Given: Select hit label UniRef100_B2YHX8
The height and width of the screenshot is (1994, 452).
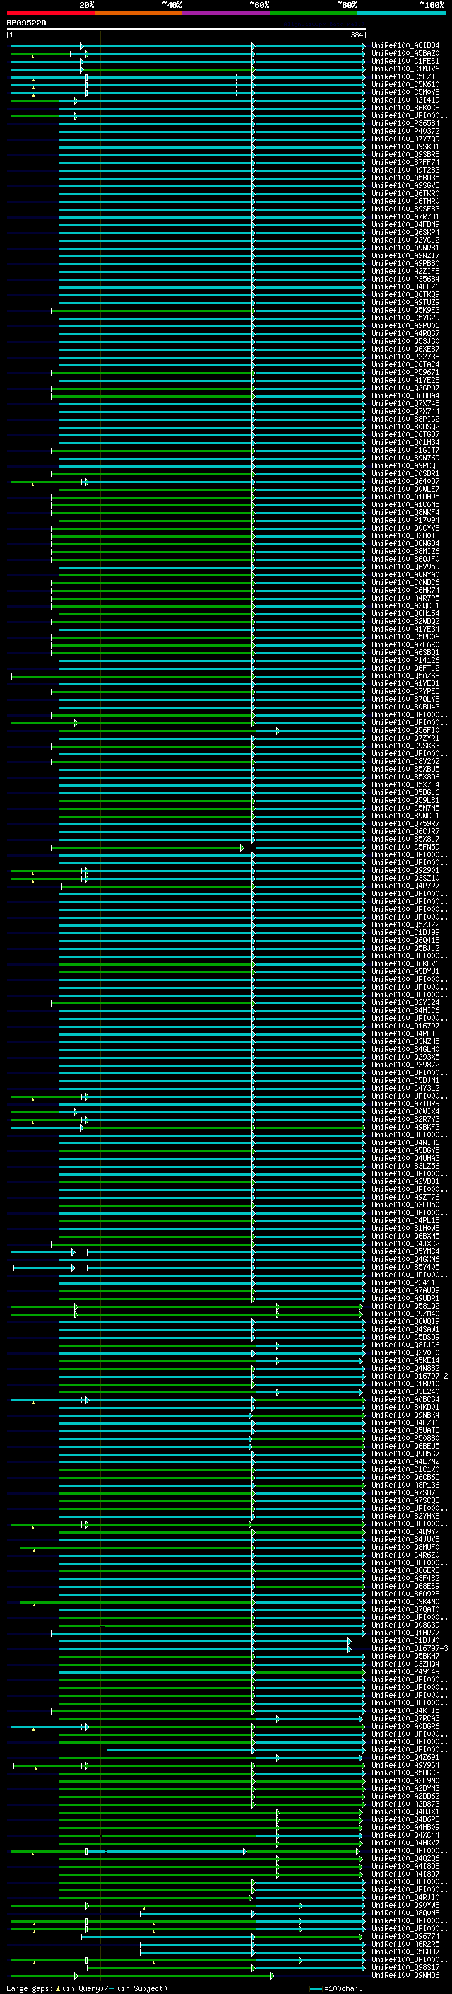Looking at the screenshot, I should tap(405, 1516).
